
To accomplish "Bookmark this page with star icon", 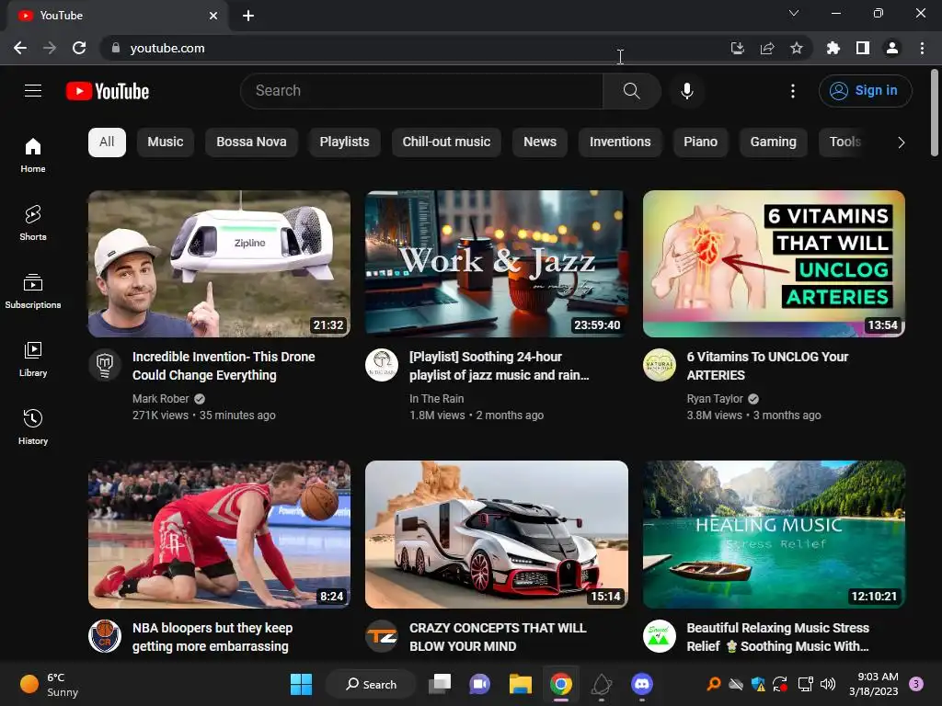I will (x=796, y=48).
